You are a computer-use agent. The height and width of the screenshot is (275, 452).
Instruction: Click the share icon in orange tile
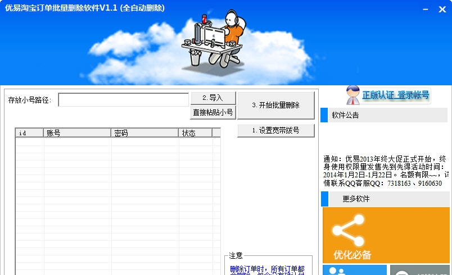point(348,231)
